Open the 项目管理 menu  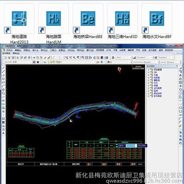pyautogui.click(x=100, y=50)
